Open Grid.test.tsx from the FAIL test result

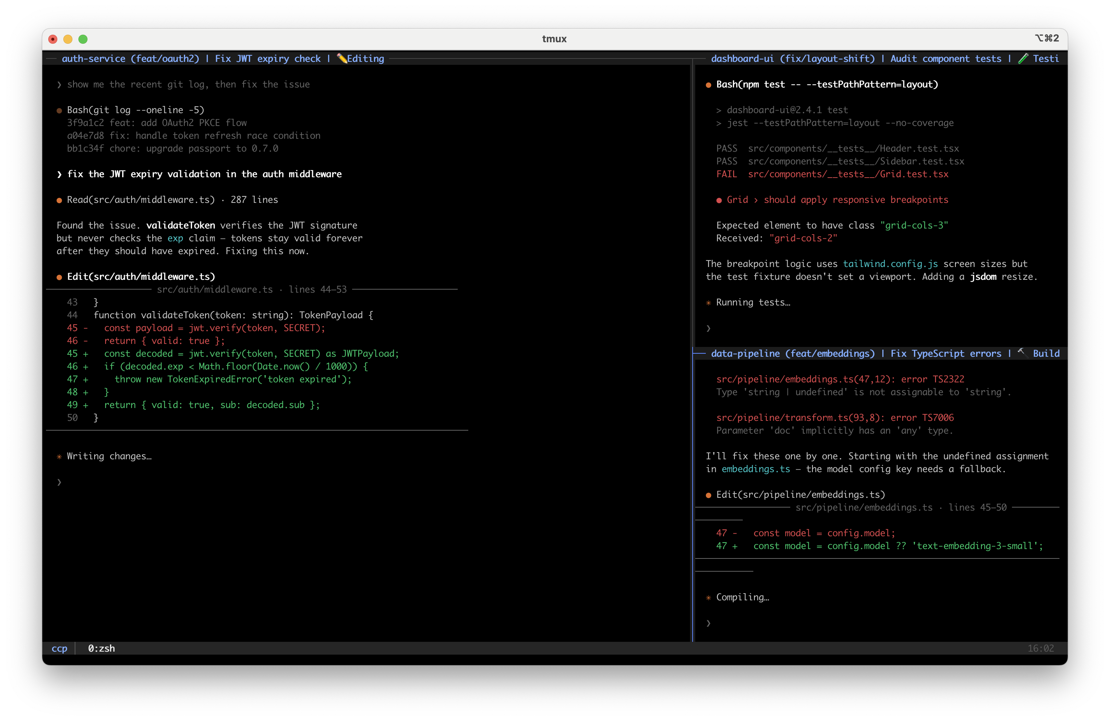point(848,174)
